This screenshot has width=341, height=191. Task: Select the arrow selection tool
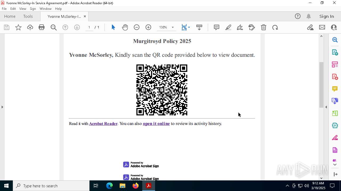click(x=113, y=27)
